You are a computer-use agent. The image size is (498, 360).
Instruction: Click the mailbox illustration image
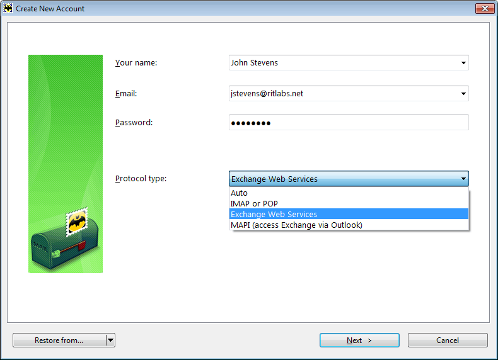coord(66,164)
